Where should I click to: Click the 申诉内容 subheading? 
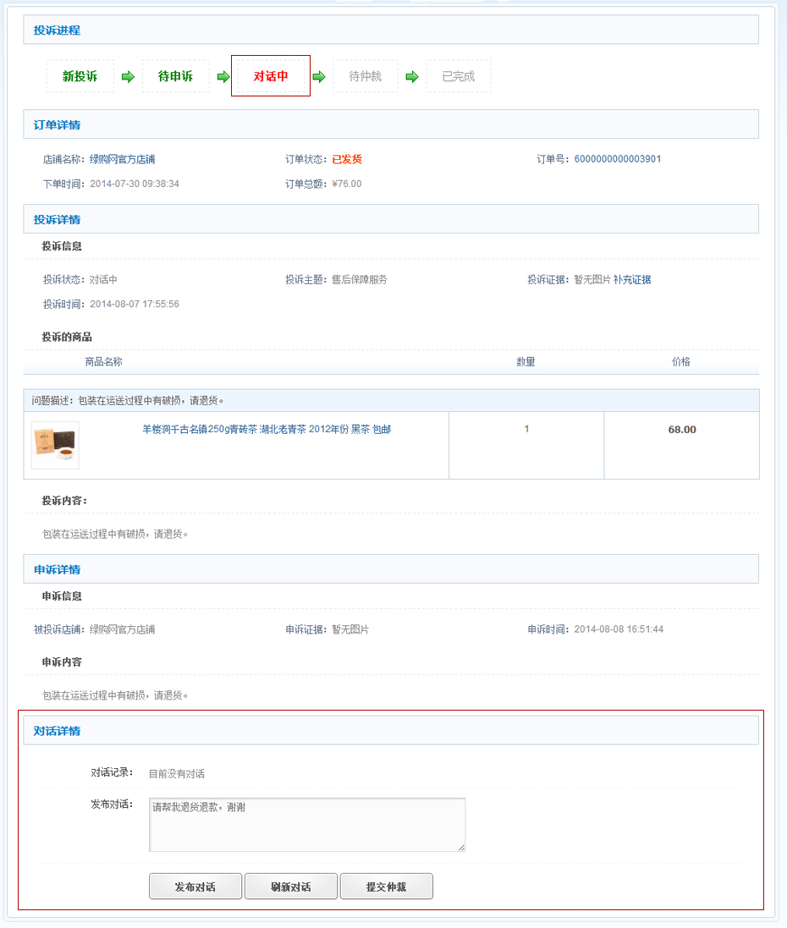[x=62, y=662]
